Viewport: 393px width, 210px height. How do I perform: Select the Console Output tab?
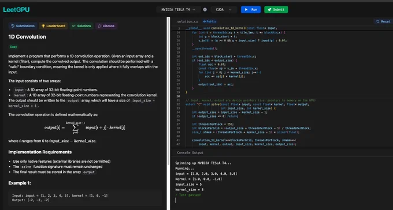coord(190,152)
